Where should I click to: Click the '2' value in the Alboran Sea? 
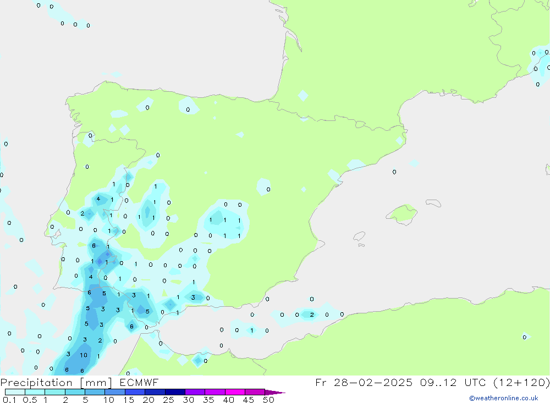coord(312,314)
